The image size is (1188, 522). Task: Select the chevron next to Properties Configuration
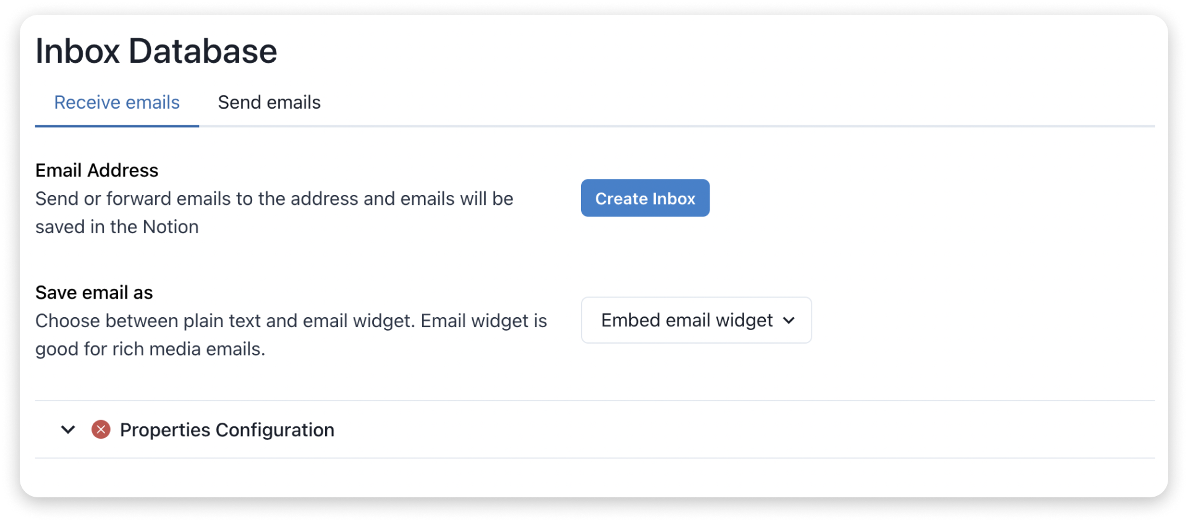point(68,429)
